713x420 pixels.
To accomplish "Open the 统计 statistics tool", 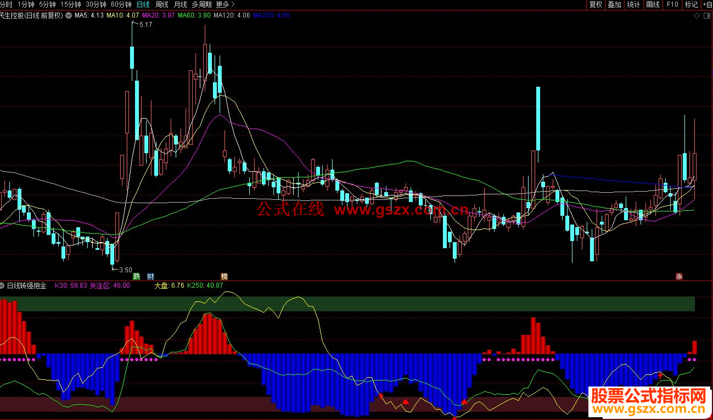I will click(x=633, y=4).
